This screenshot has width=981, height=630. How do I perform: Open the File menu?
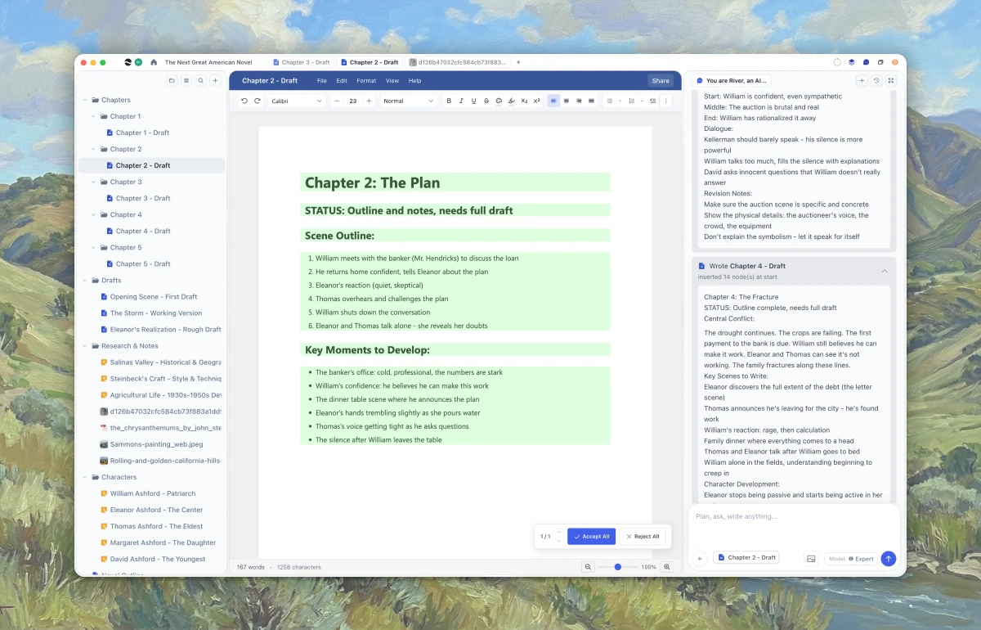pyautogui.click(x=322, y=81)
